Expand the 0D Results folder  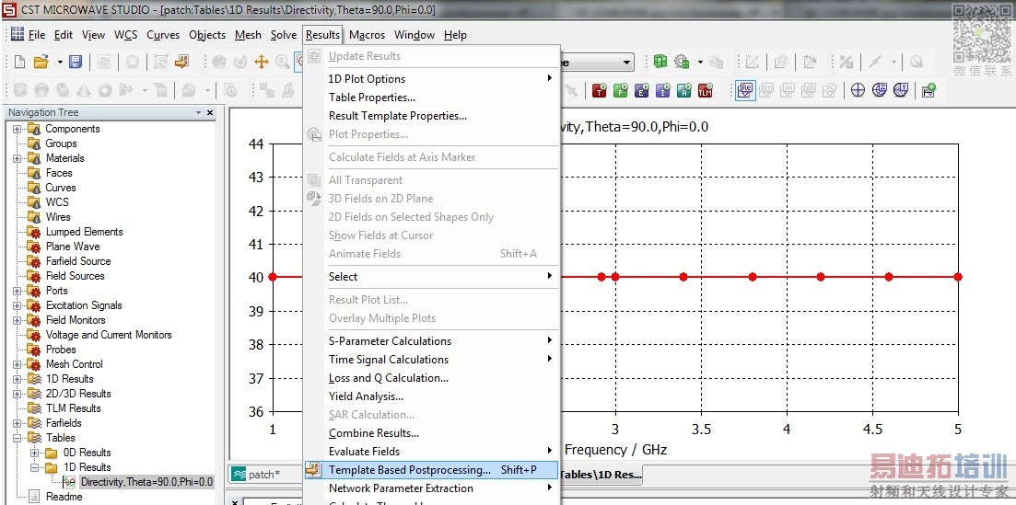click(34, 453)
